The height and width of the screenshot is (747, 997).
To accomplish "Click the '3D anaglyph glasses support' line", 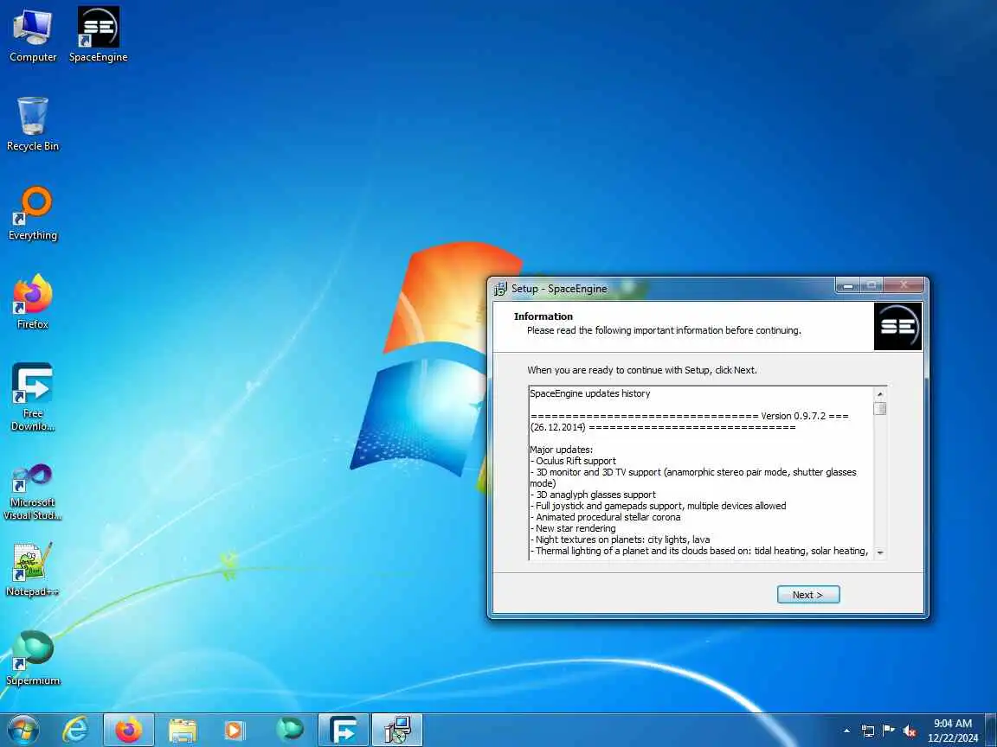I will point(593,495).
